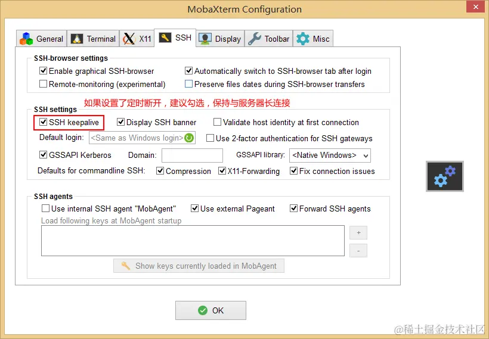Uncheck X11-Forwarding option
Viewport: 489px width, 339px height.
coord(222,171)
